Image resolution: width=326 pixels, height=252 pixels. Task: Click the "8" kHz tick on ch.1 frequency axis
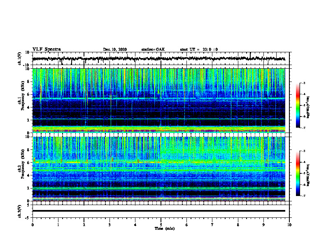pyautogui.click(x=29, y=82)
